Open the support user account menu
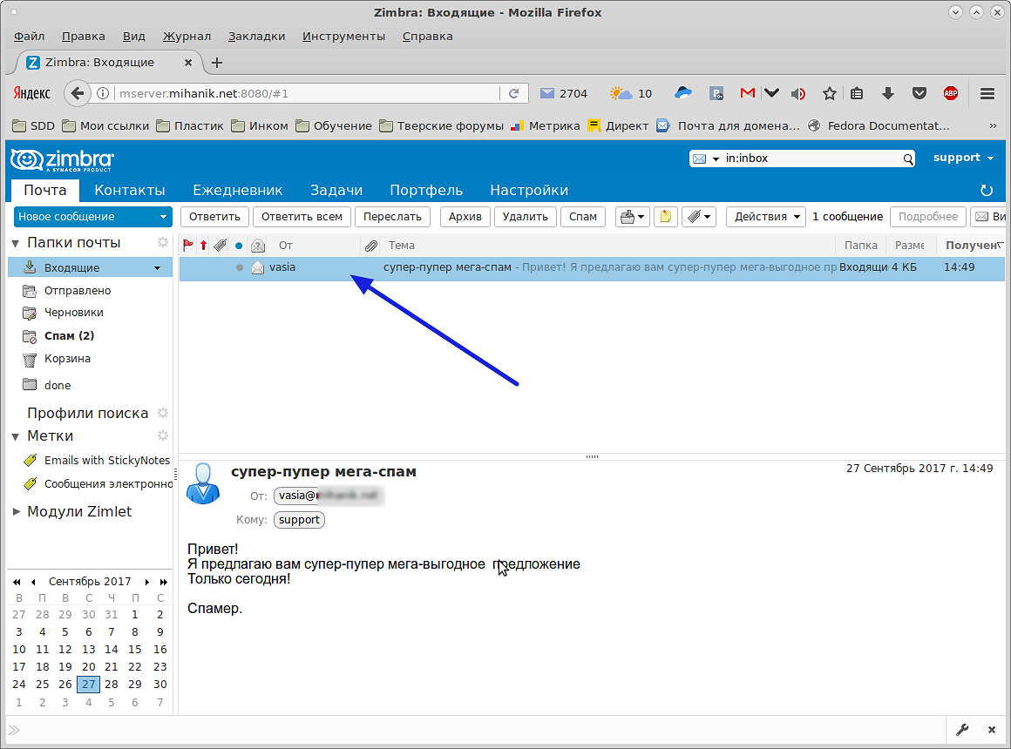Screen dimensions: 1011x749 963,158
